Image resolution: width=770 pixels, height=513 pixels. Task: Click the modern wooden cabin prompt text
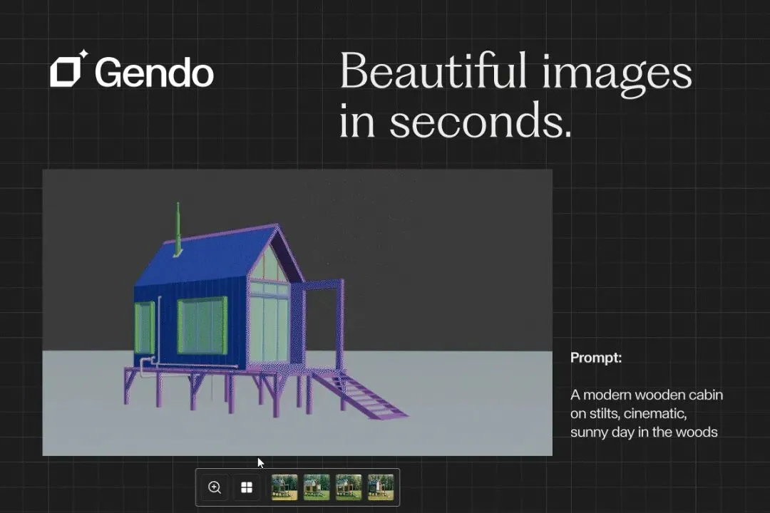click(x=646, y=413)
